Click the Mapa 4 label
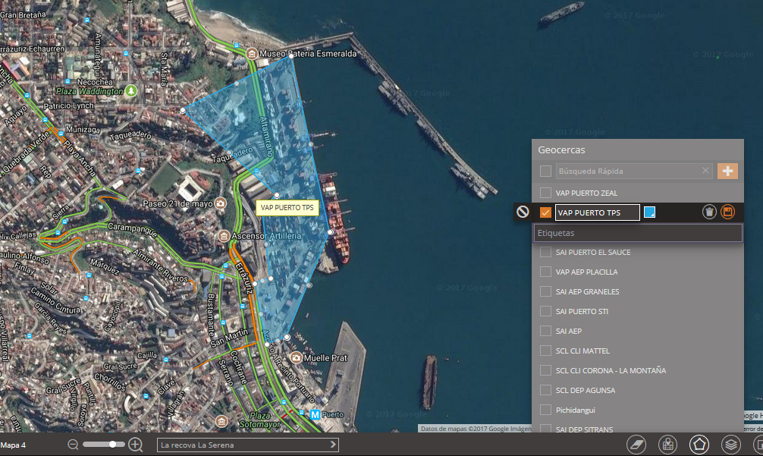The height and width of the screenshot is (456, 763). click(13, 445)
